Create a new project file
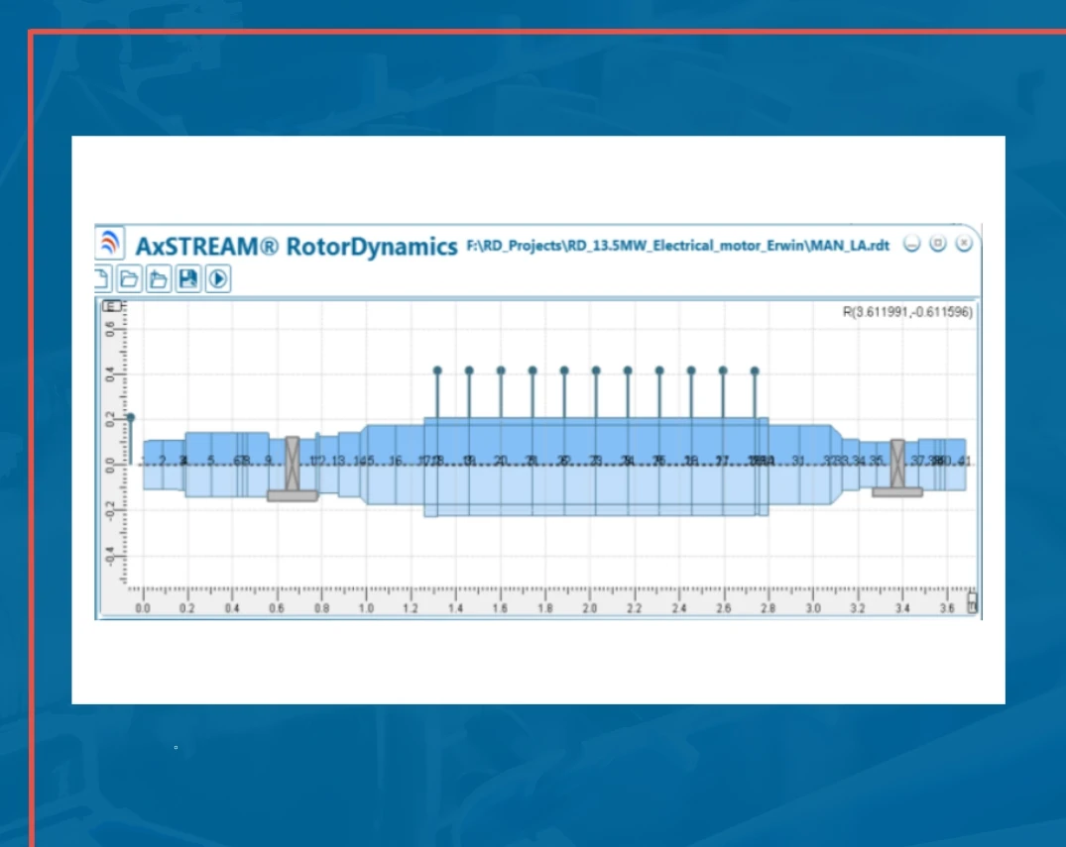The image size is (1066, 847). click(x=102, y=278)
